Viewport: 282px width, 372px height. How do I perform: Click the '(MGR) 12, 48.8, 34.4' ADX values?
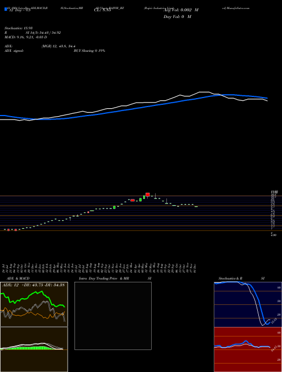(x=58, y=46)
